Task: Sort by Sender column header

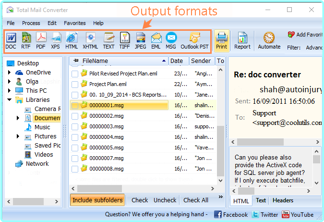Action: tap(202, 61)
